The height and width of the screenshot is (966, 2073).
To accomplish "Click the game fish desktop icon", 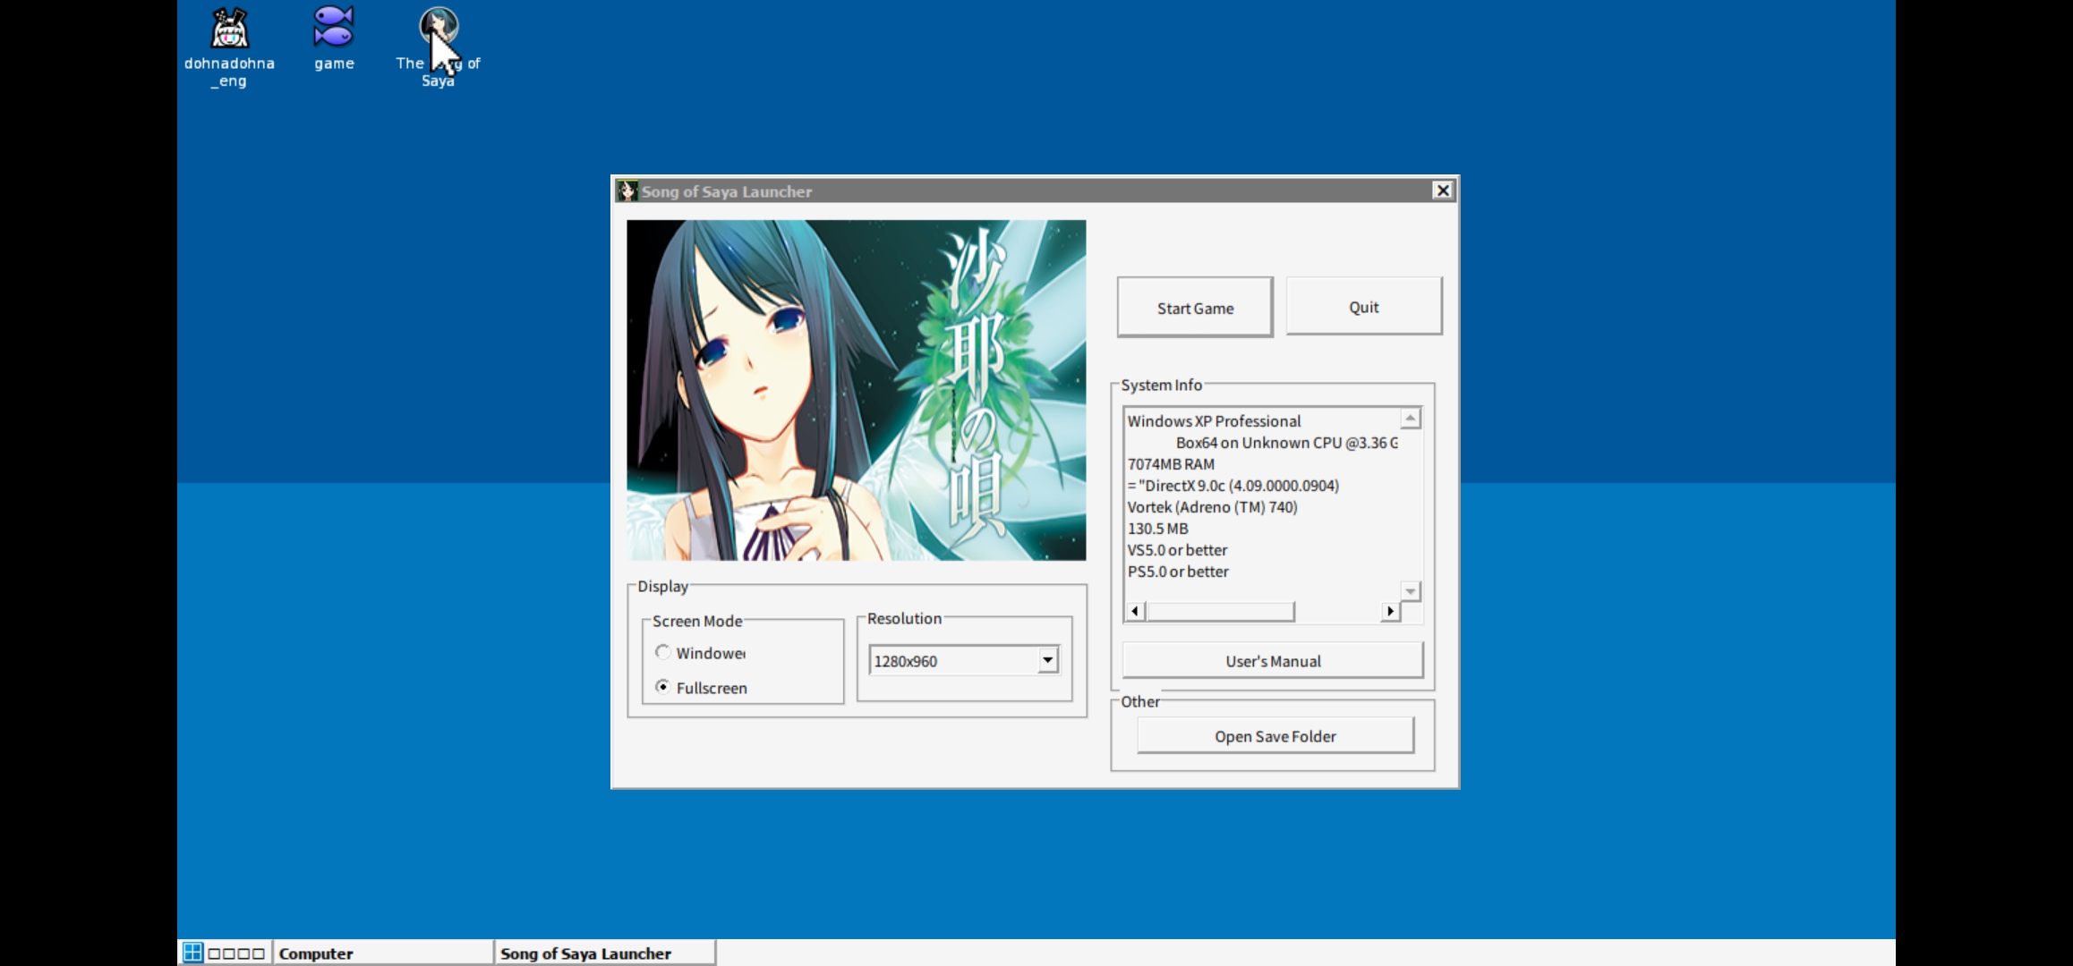I will (x=334, y=28).
